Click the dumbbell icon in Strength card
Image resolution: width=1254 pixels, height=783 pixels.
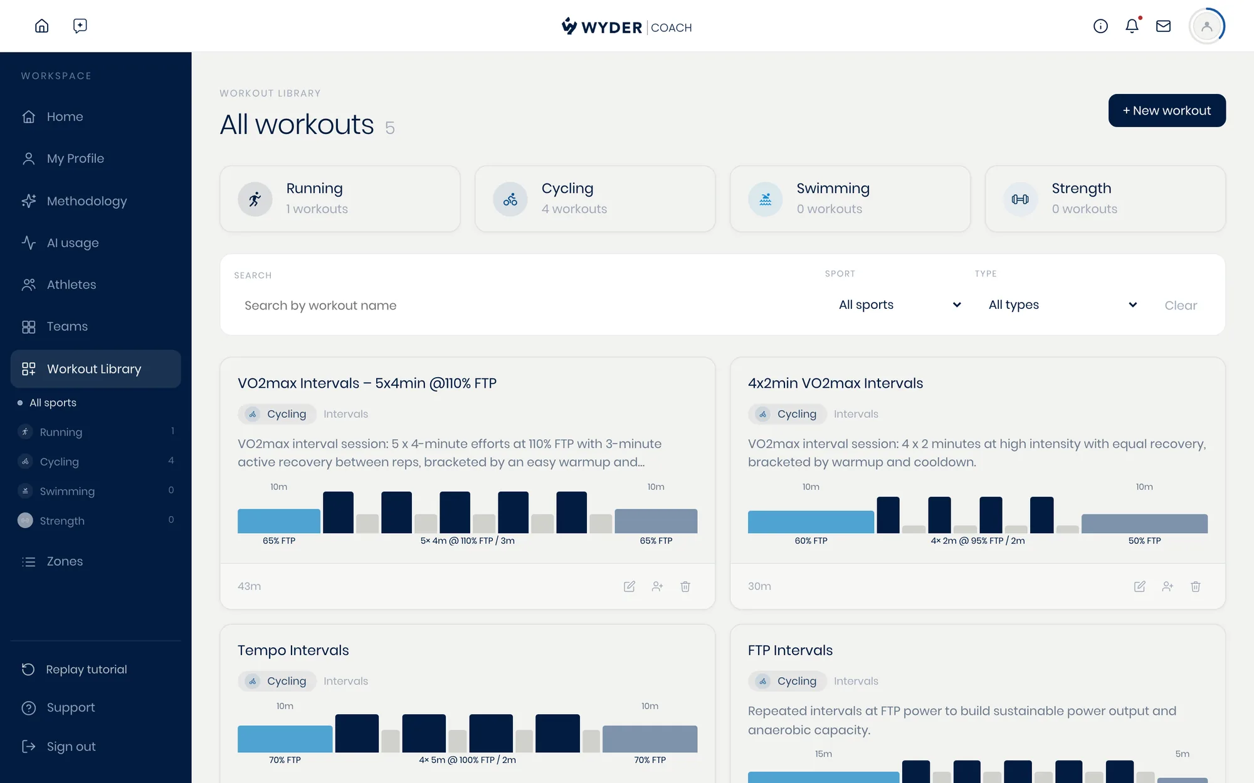[1020, 199]
